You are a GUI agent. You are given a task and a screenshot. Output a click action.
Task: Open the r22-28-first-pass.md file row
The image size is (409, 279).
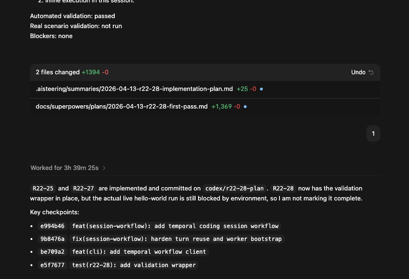click(x=205, y=107)
